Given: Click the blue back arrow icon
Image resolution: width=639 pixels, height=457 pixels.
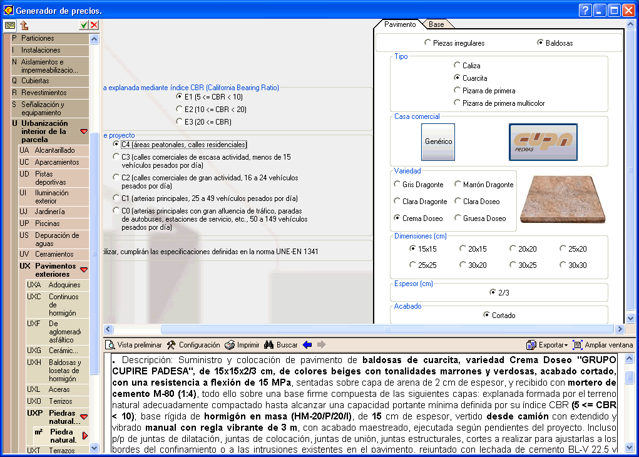Looking at the screenshot, I should click(307, 345).
